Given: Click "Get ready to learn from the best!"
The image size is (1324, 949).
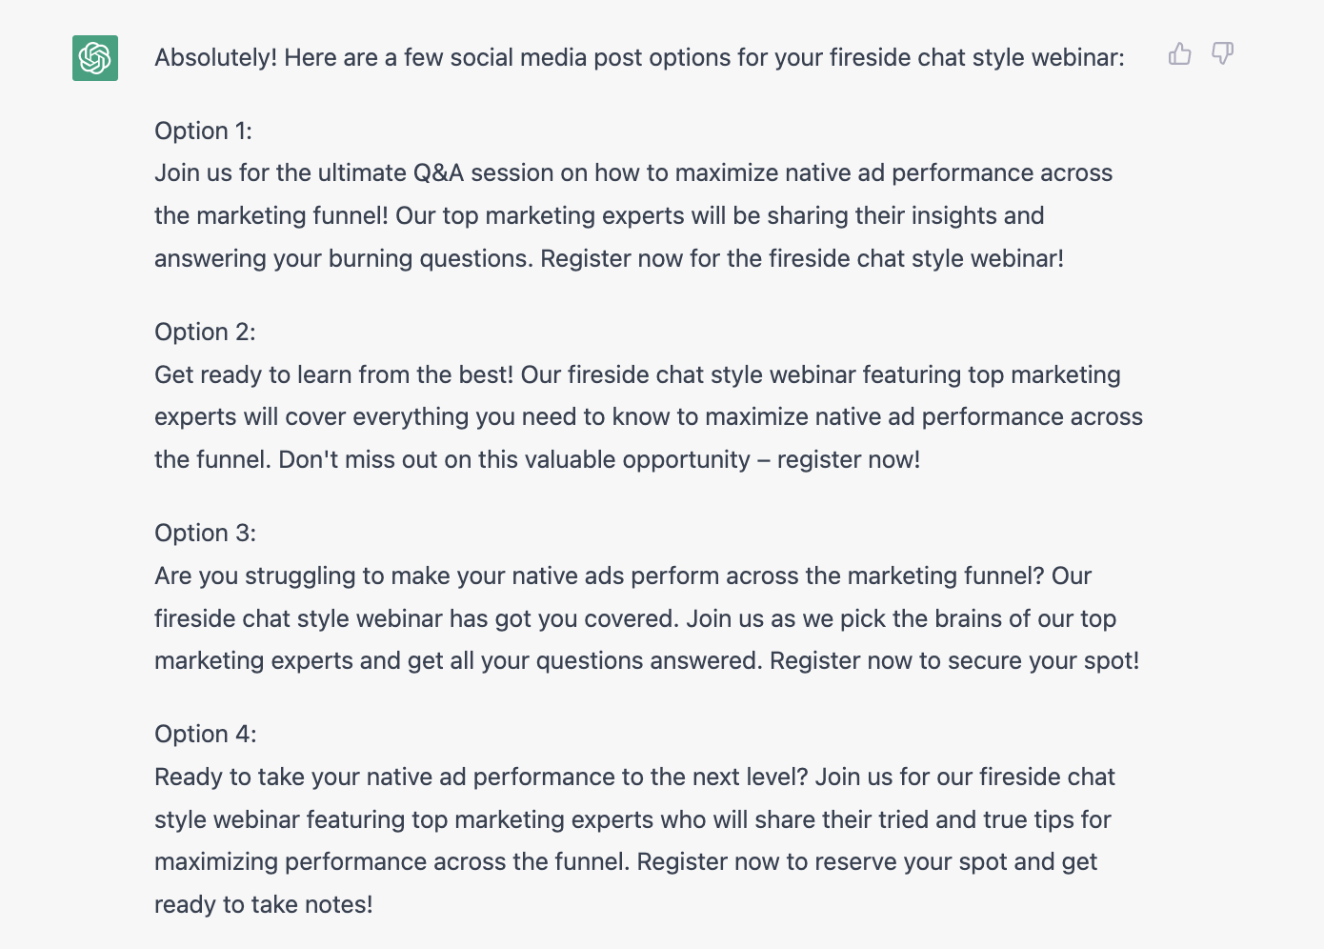Looking at the screenshot, I should tap(334, 374).
